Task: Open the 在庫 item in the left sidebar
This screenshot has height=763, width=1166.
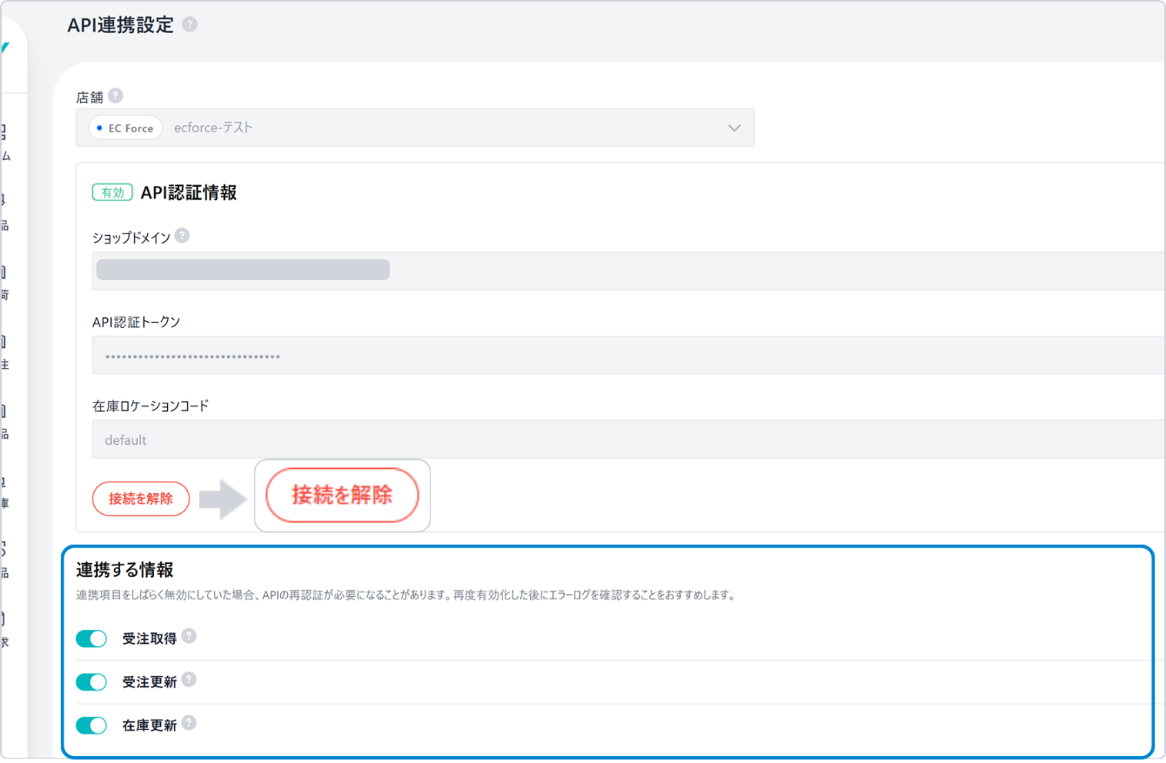Action: tap(4, 493)
